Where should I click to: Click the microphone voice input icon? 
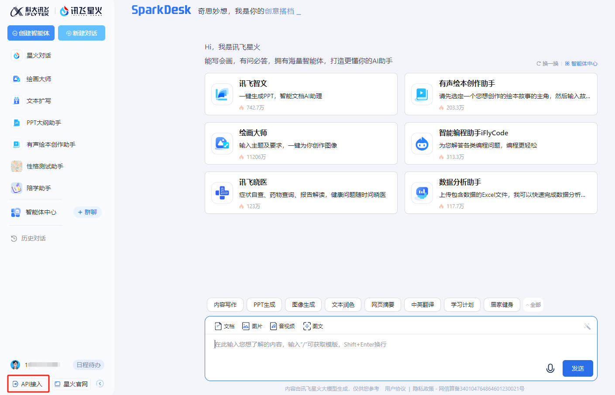(550, 368)
